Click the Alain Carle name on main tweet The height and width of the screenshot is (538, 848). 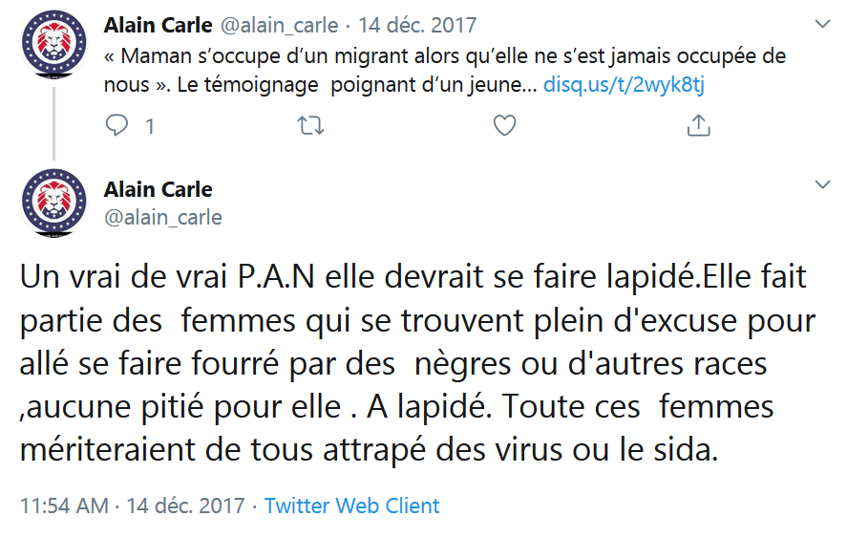(159, 189)
